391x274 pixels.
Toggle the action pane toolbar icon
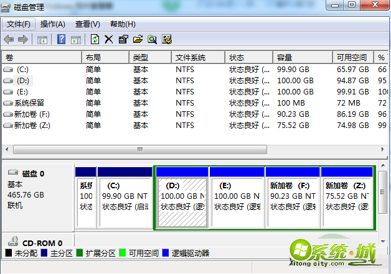tap(76, 40)
